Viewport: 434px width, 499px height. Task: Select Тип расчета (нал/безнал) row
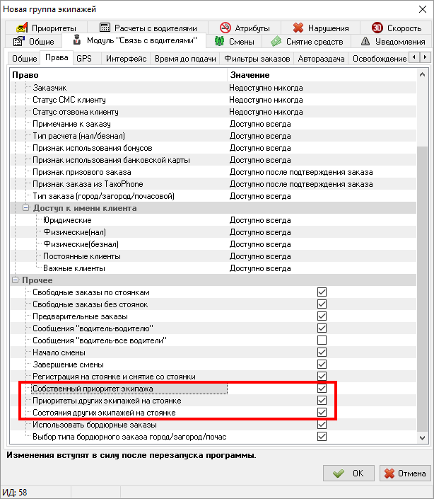pyautogui.click(x=213, y=136)
